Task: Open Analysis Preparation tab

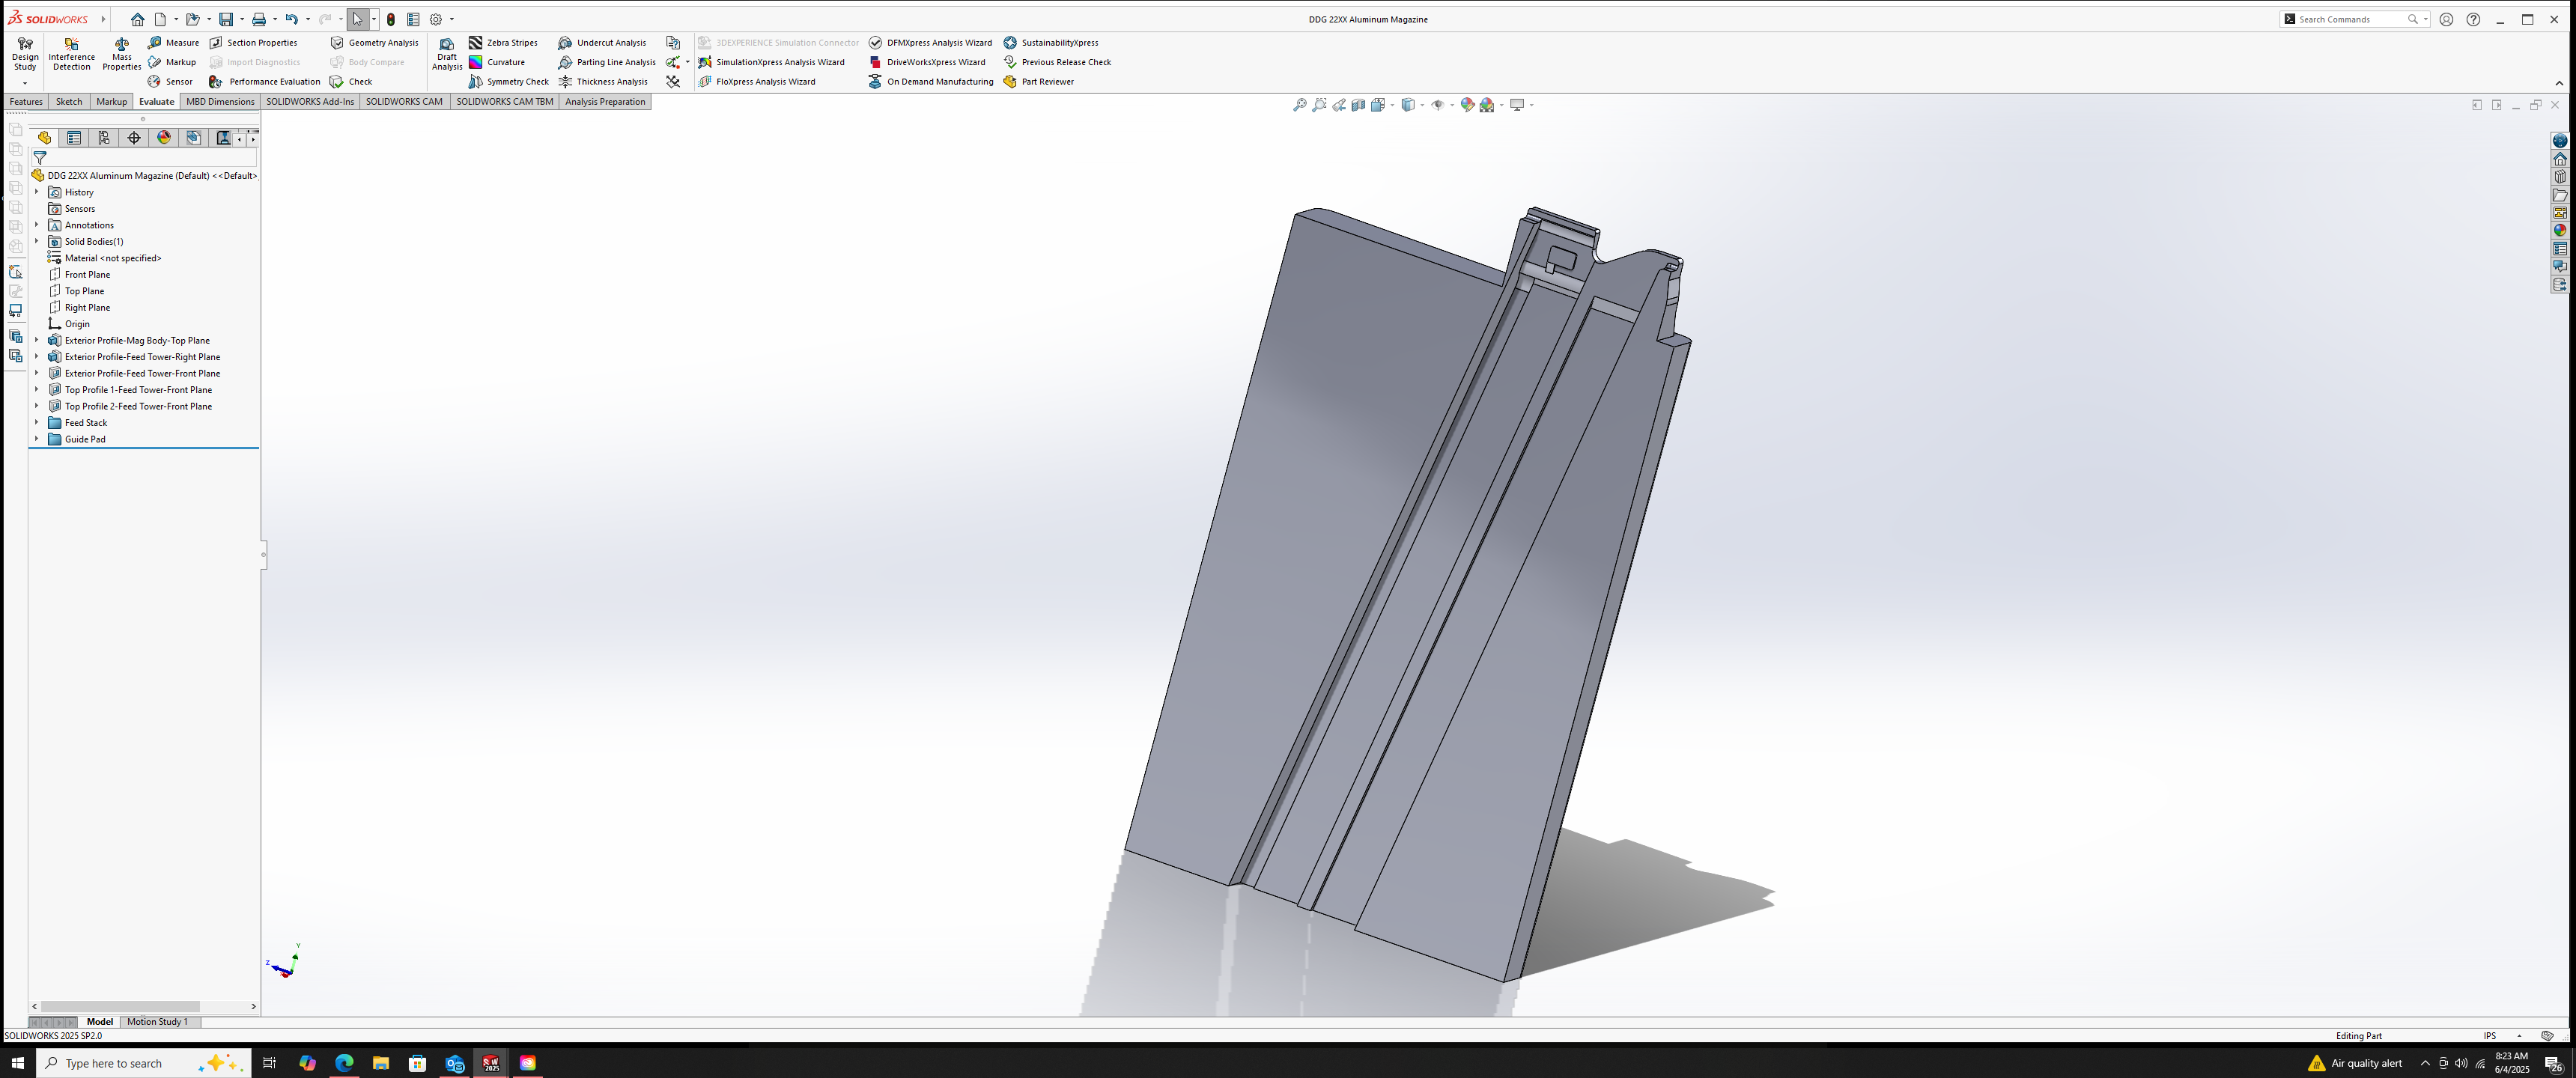Action: 605,102
